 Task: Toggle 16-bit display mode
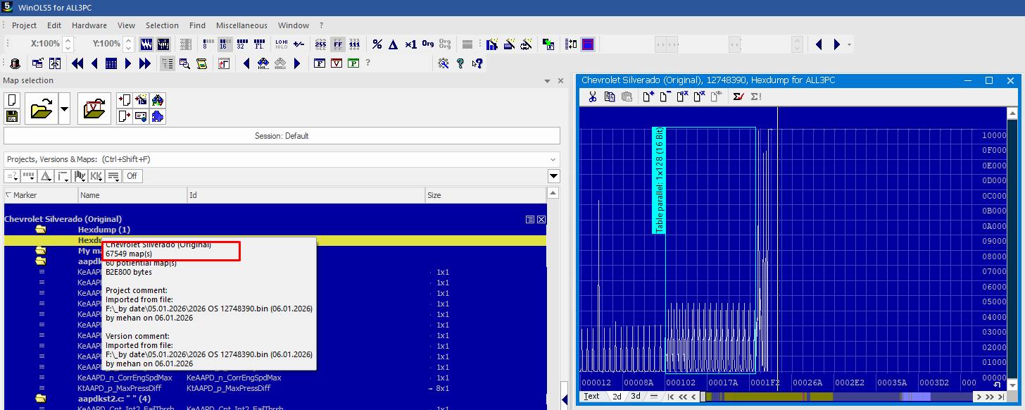[x=225, y=44]
